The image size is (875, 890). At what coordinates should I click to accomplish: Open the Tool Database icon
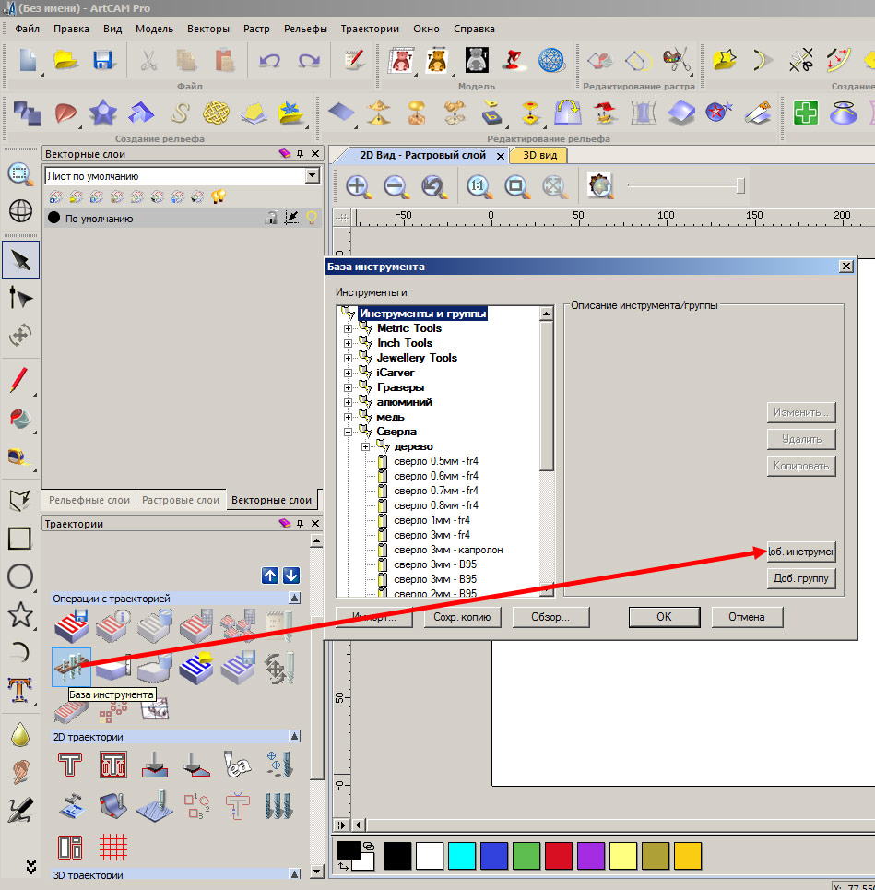click(71, 667)
